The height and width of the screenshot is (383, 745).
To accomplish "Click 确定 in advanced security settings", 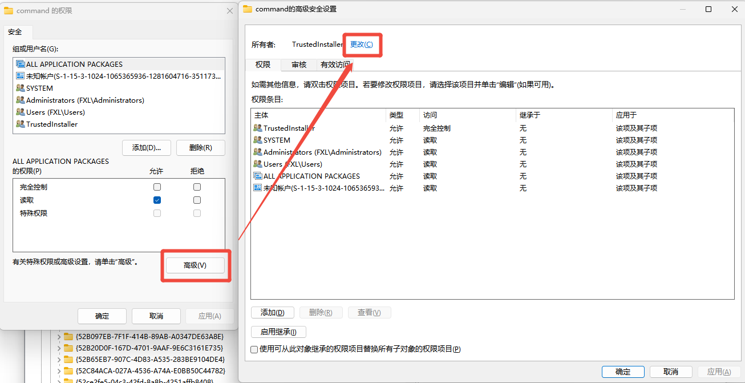I will pos(623,372).
